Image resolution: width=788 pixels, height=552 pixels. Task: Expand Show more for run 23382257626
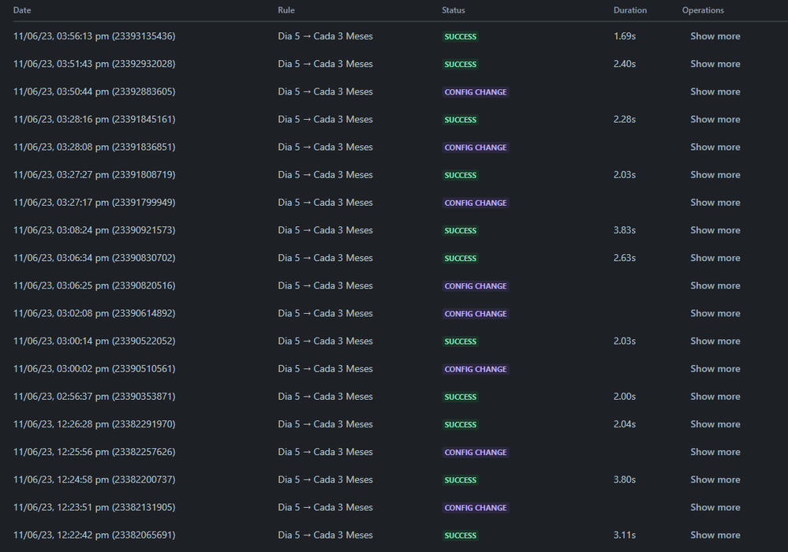715,452
